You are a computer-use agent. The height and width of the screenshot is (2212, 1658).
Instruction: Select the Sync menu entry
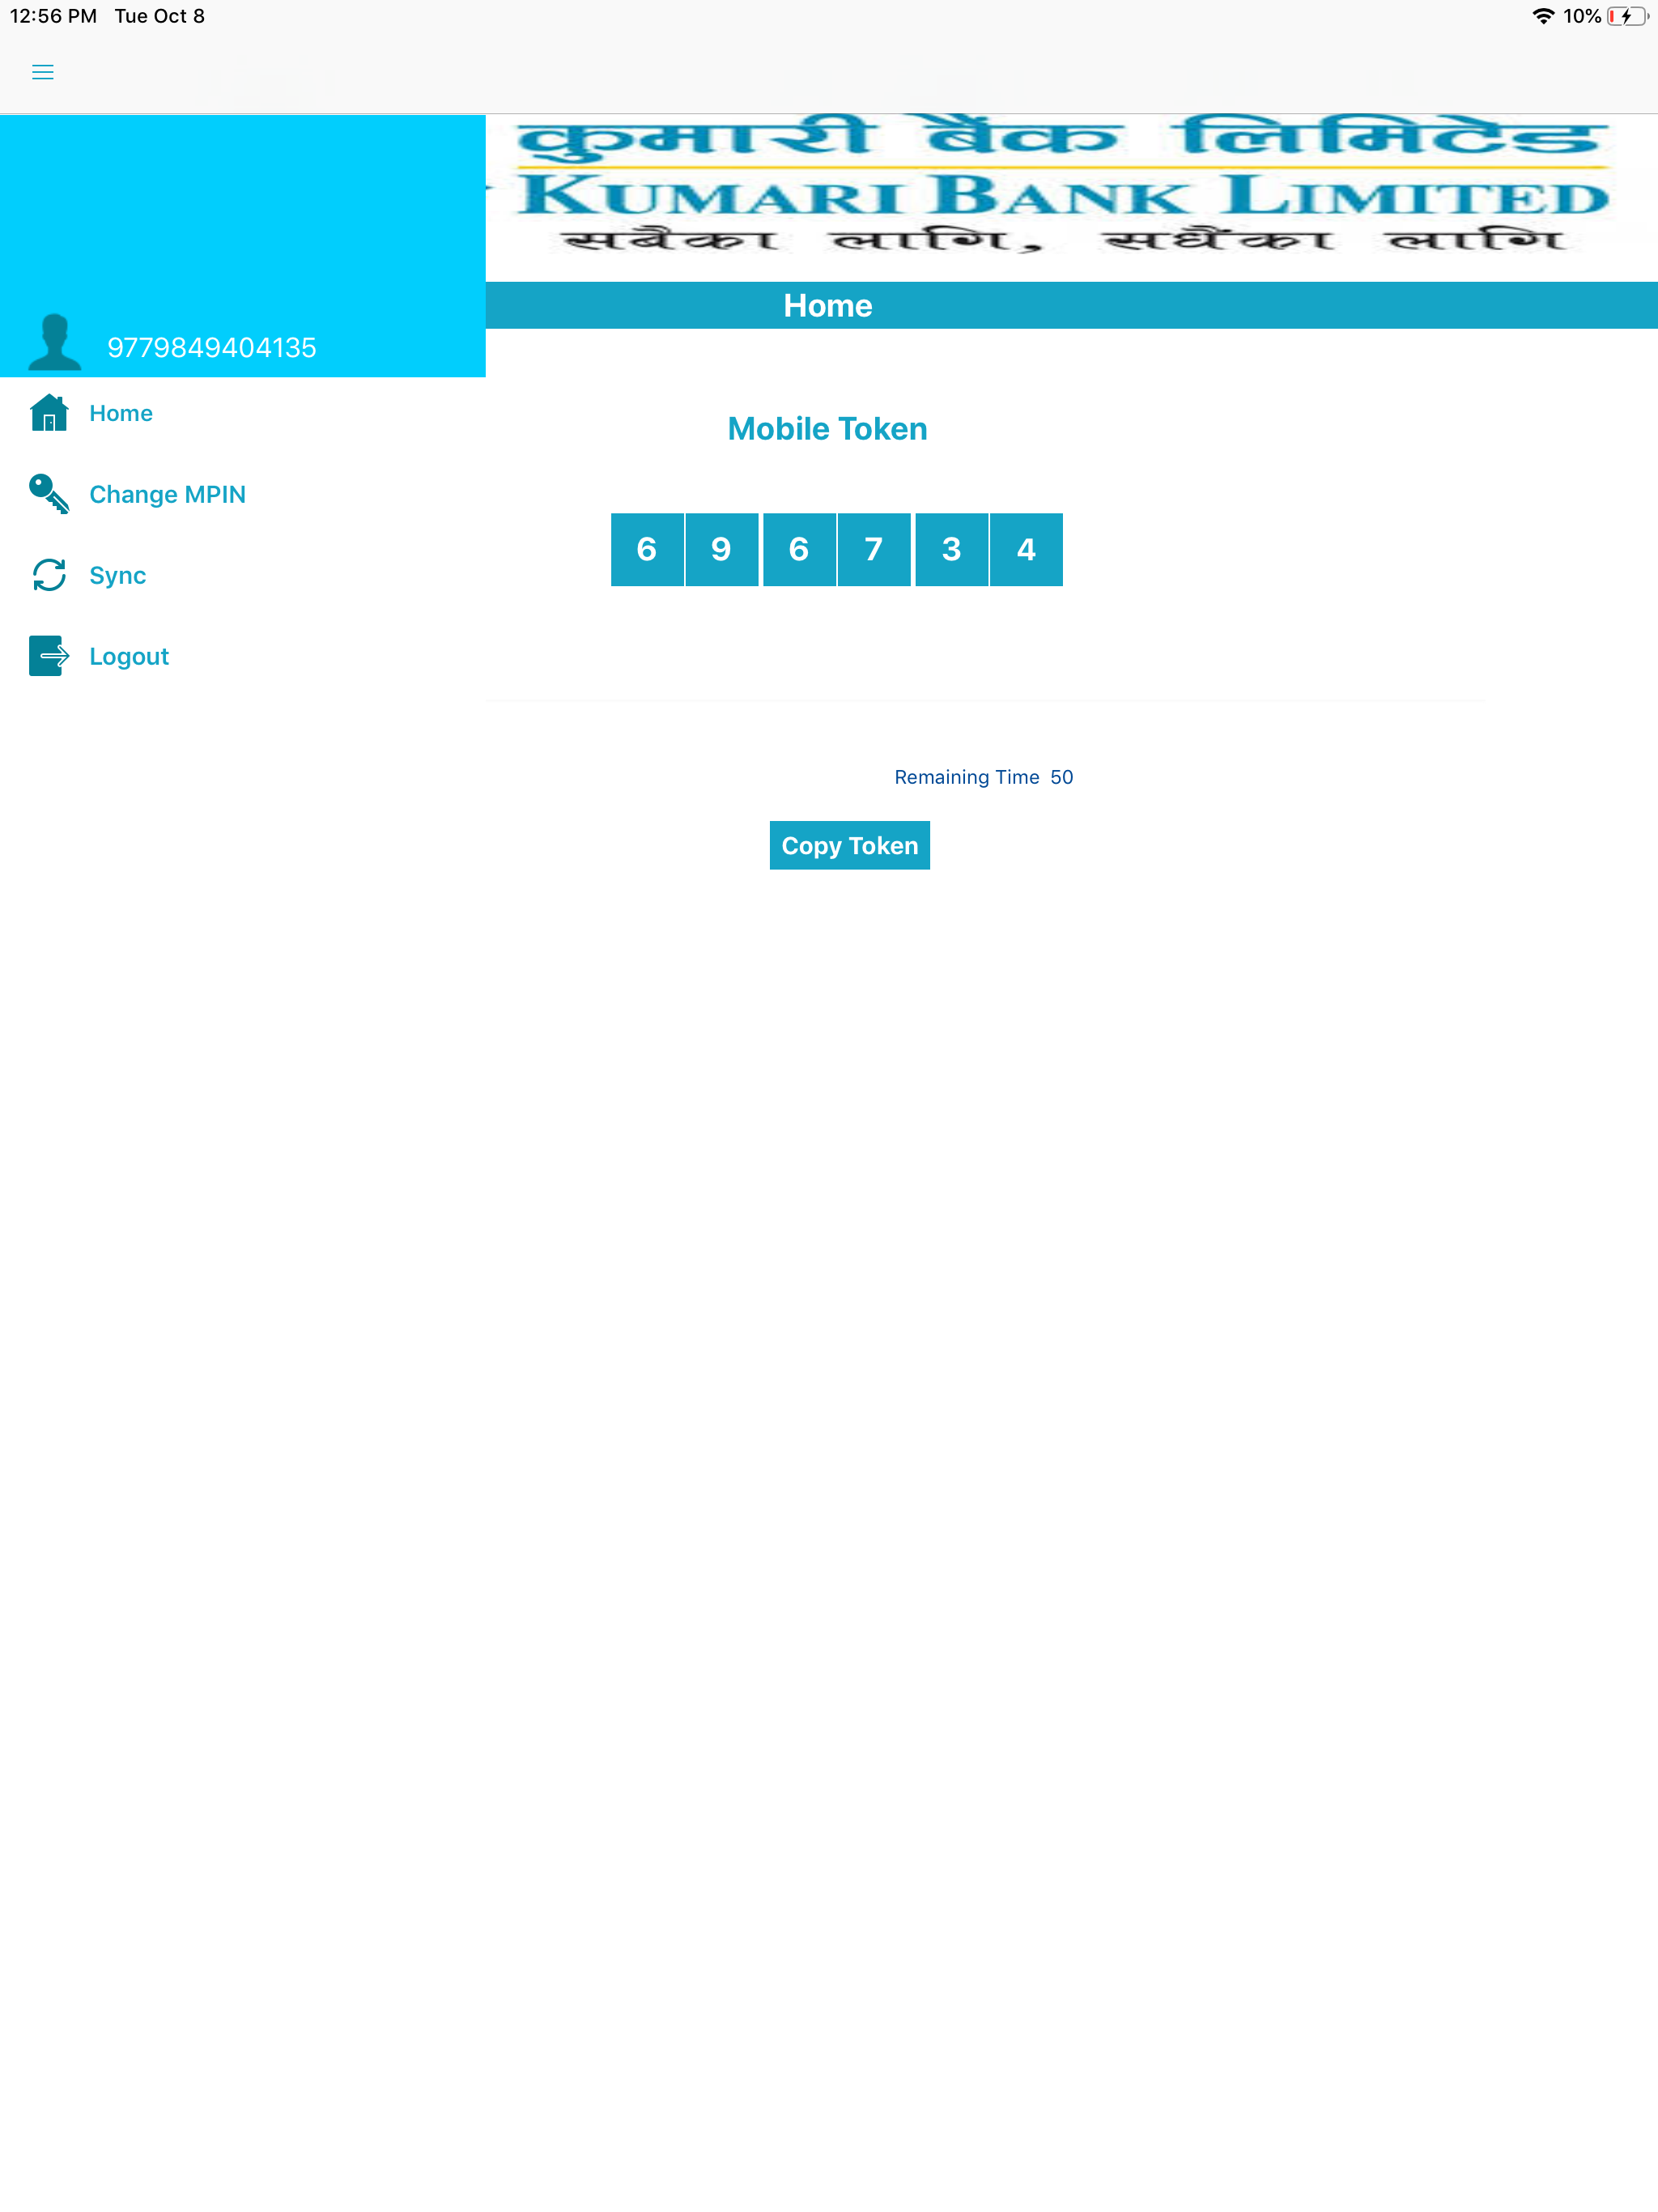point(117,575)
